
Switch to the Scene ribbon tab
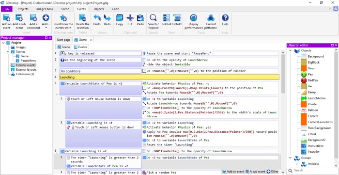(x=65, y=9)
